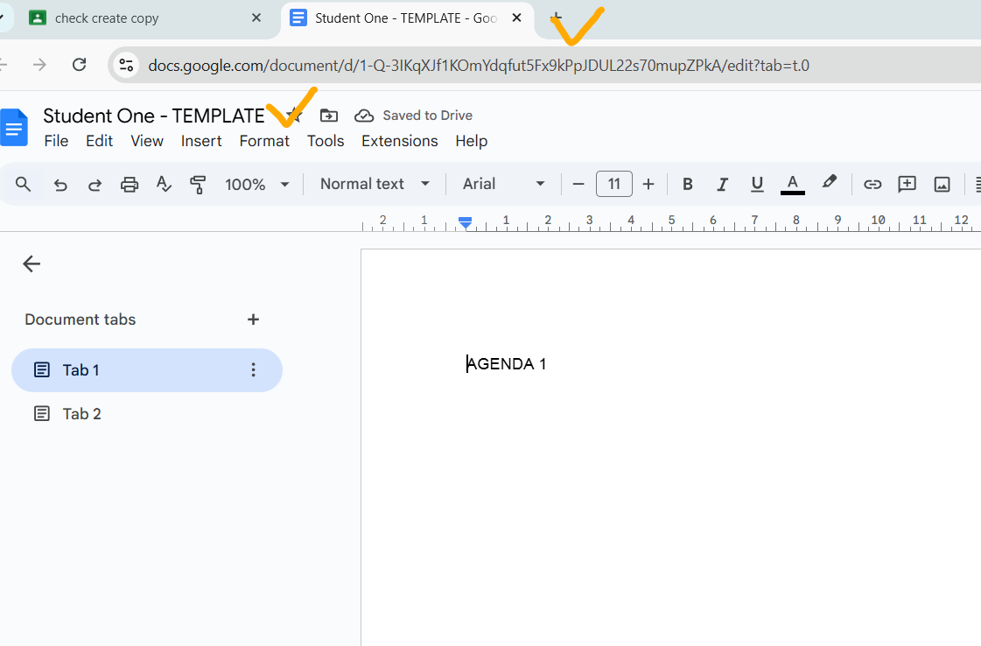Viewport: 981px width, 646px height.
Task: Toggle italic formatting
Action: 722,184
